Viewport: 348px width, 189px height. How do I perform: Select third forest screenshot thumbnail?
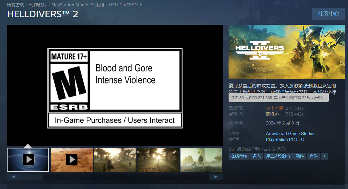pyautogui.click(x=115, y=160)
